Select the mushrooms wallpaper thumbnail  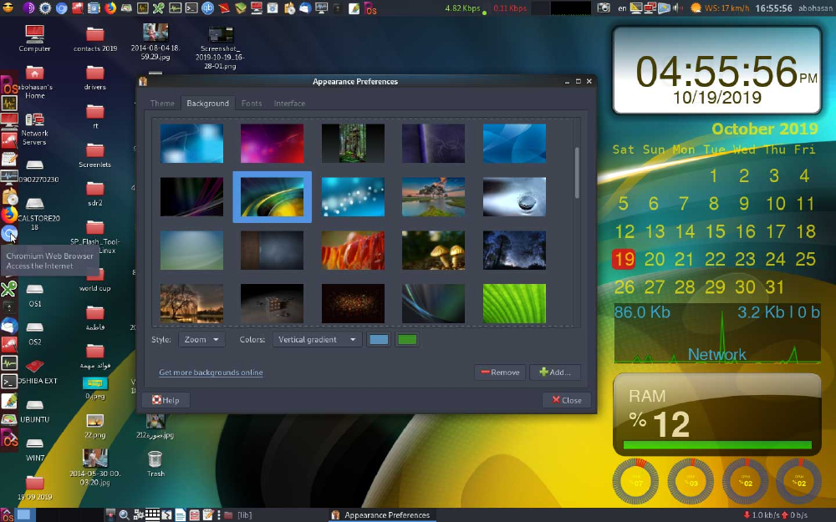[433, 250]
